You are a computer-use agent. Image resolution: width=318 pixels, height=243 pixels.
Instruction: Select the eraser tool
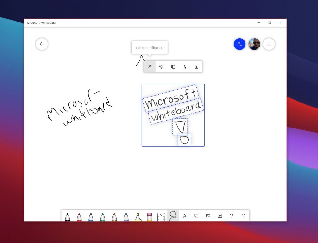point(149,216)
